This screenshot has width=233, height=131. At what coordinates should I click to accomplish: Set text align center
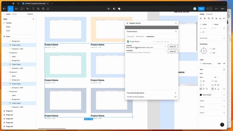tap(204, 89)
